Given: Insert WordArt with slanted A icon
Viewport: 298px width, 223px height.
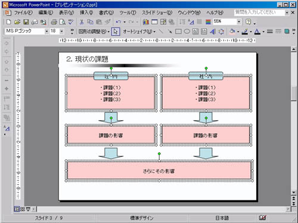Looking at the screenshot, I should point(213,32).
